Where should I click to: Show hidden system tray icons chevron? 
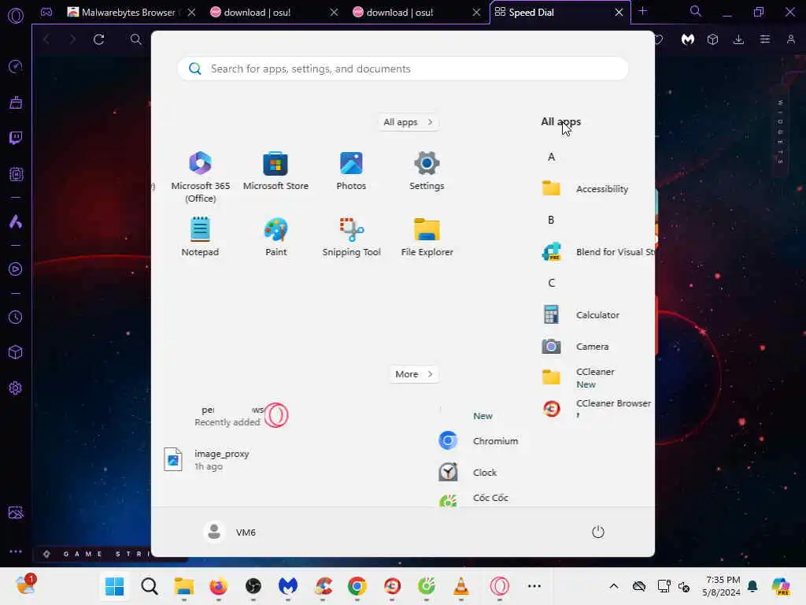[x=614, y=586]
